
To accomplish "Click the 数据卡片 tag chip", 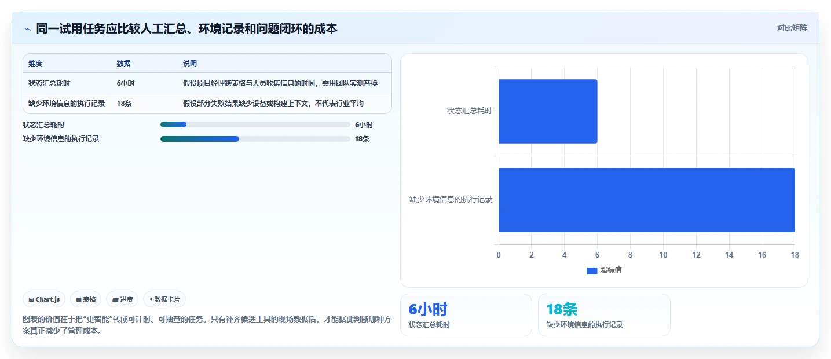I will (164, 299).
